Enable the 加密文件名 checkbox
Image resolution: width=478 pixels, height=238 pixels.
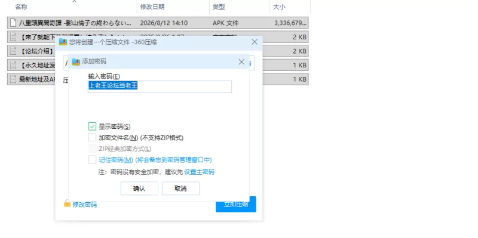click(92, 138)
